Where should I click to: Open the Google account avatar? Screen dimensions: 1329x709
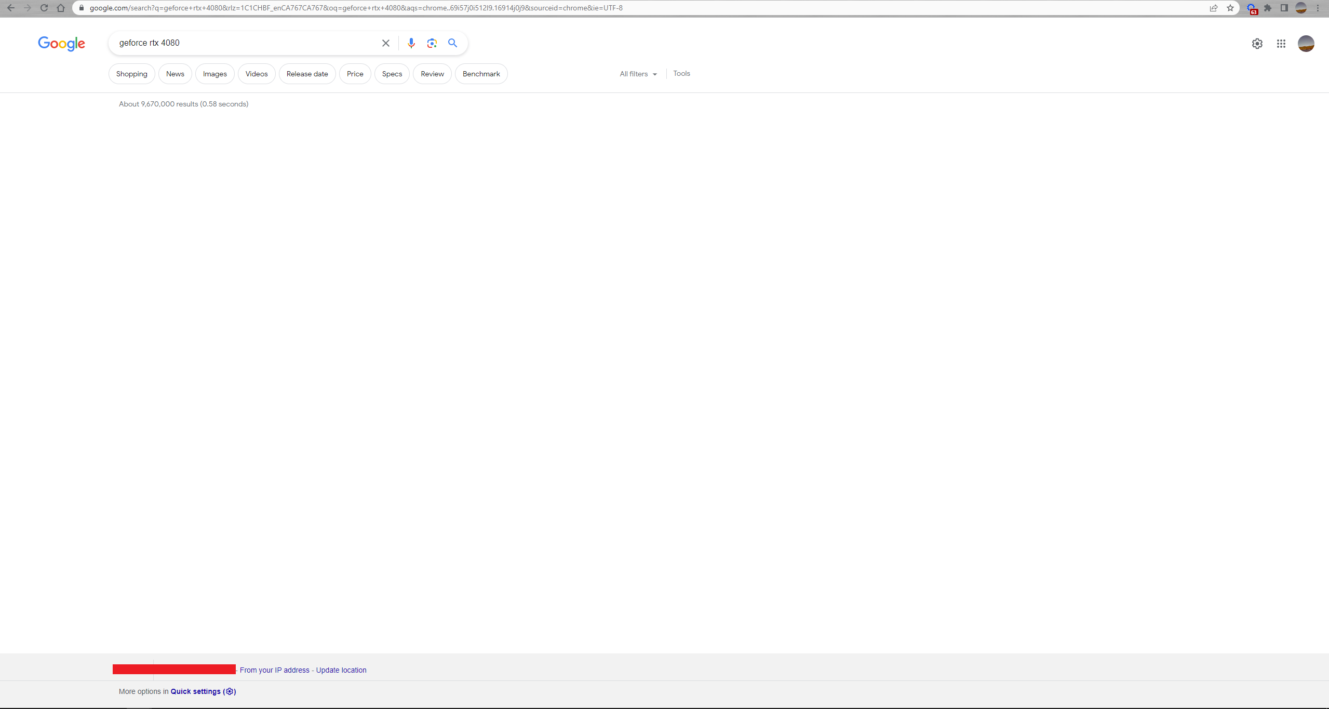1306,44
